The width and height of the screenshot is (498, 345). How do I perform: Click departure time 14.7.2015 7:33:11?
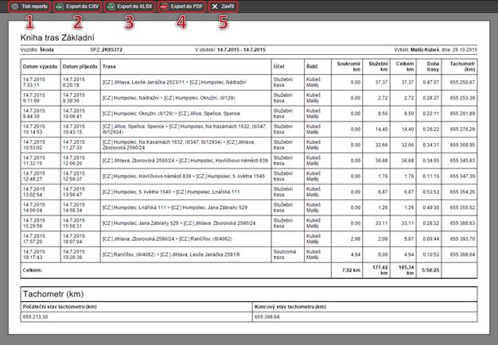(x=34, y=82)
